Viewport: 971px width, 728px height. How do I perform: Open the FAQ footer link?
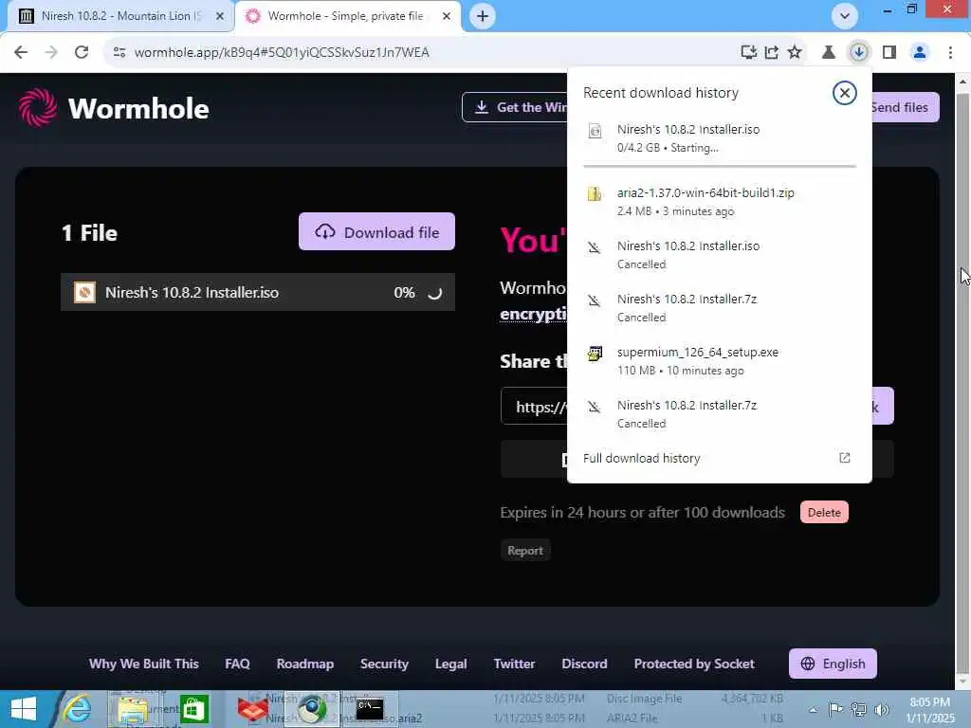pos(237,664)
